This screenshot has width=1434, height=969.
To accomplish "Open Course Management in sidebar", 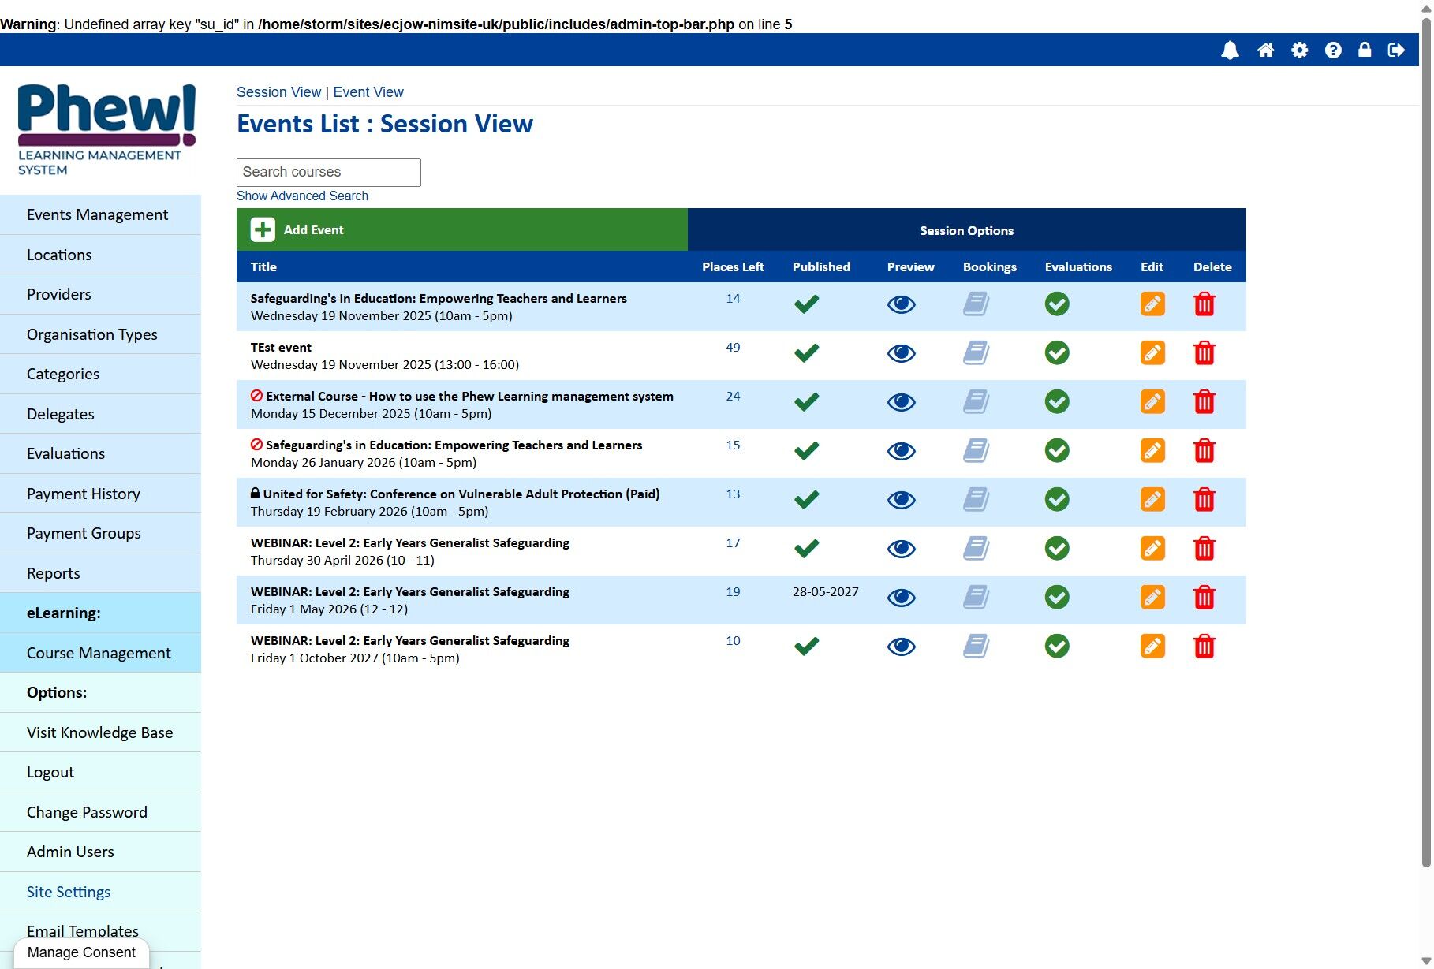I will tap(100, 653).
